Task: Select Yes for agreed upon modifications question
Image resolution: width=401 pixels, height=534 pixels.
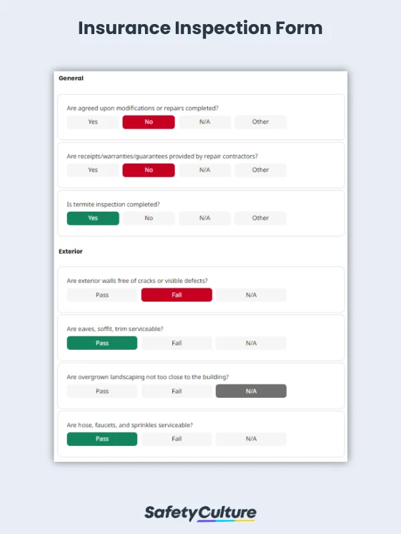Action: pyautogui.click(x=92, y=121)
